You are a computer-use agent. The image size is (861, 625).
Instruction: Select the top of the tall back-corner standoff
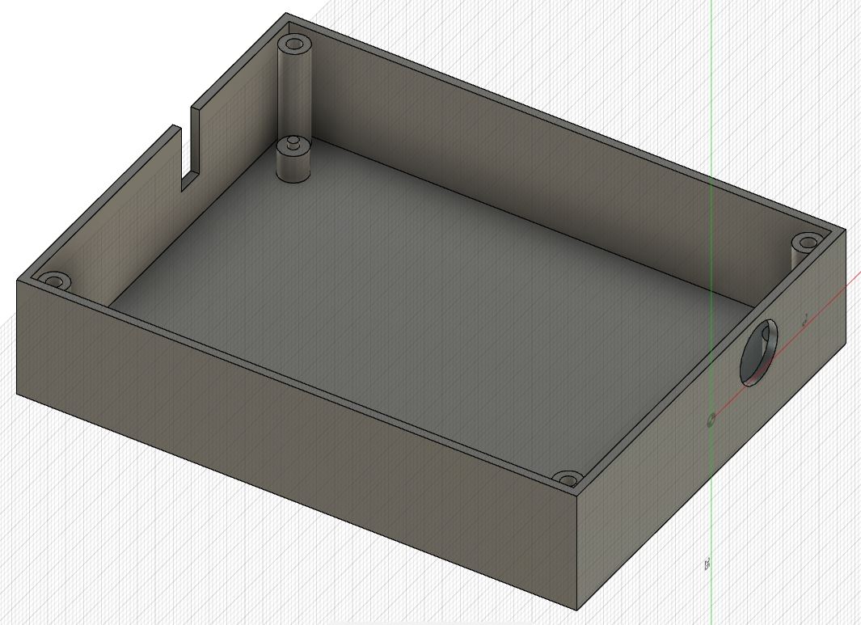(x=293, y=43)
